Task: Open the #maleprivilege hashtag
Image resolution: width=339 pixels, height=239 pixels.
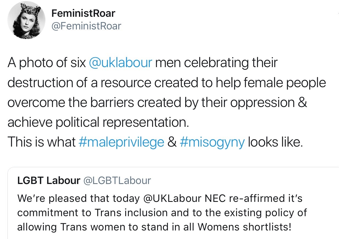Action: pos(121,142)
